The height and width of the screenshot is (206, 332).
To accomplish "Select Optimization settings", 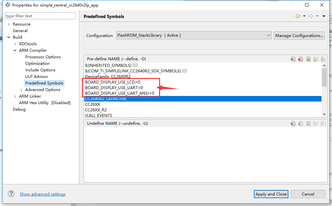I will pyautogui.click(x=37, y=64).
